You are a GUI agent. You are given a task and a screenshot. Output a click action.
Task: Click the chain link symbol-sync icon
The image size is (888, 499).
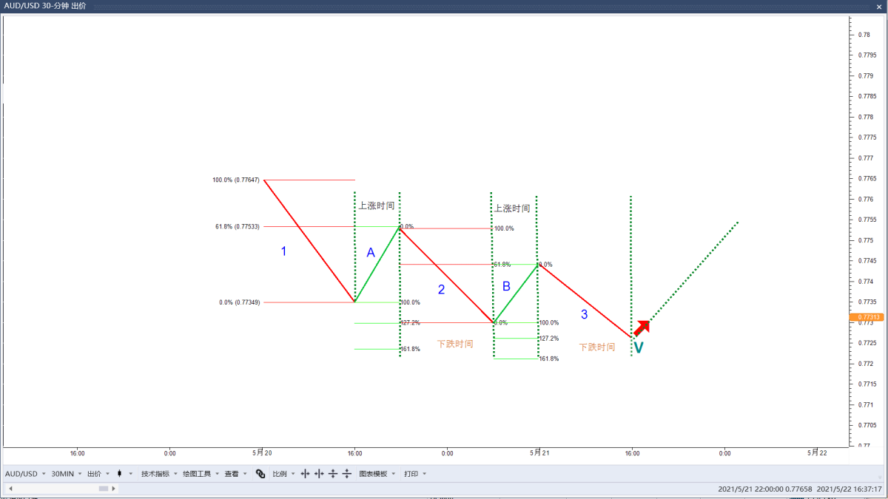(260, 473)
